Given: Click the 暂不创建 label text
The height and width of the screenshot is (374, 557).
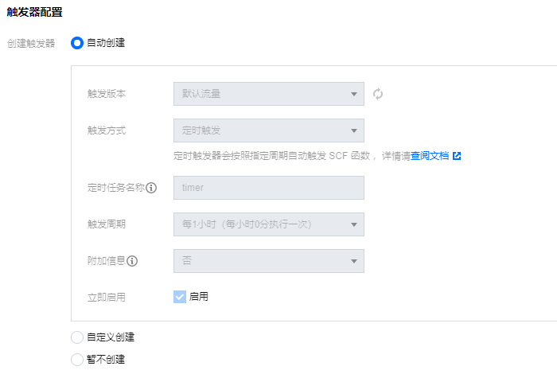Looking at the screenshot, I should point(106,360).
